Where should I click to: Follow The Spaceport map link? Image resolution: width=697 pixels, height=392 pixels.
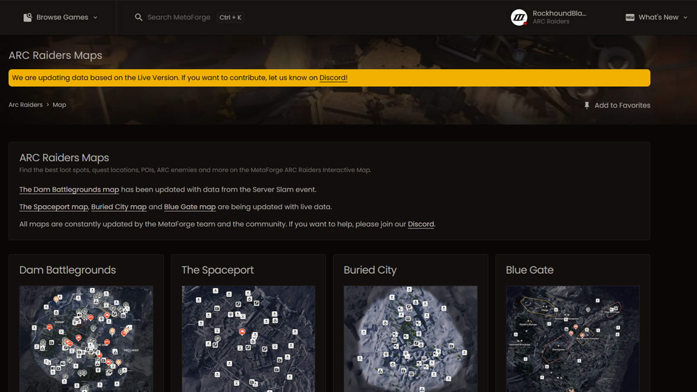pos(54,207)
